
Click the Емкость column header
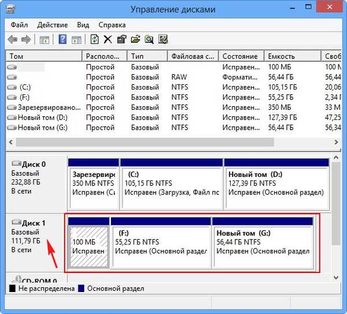(x=292, y=56)
